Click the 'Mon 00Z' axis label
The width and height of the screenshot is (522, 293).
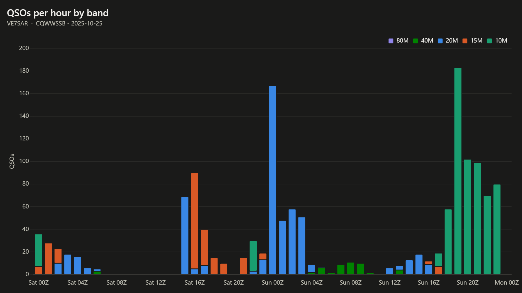(x=507, y=283)
